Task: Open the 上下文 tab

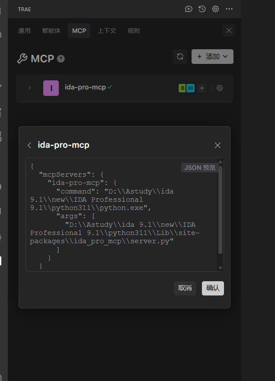Action: [x=107, y=31]
